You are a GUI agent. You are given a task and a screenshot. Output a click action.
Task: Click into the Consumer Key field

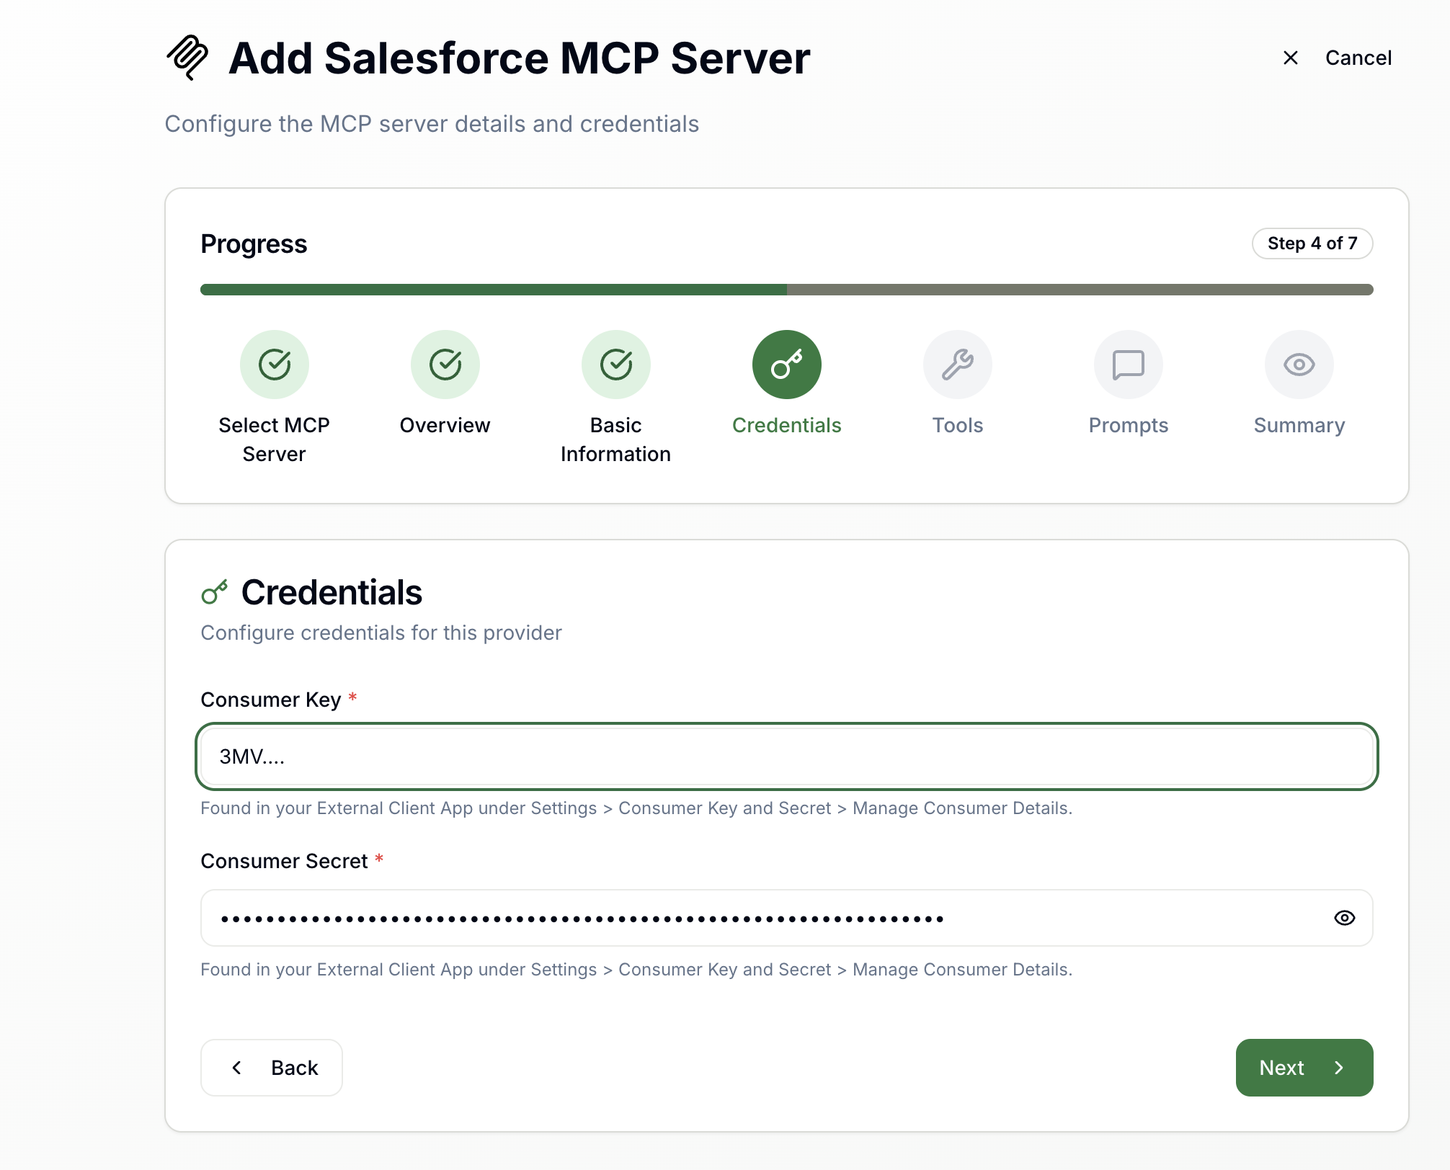point(787,756)
